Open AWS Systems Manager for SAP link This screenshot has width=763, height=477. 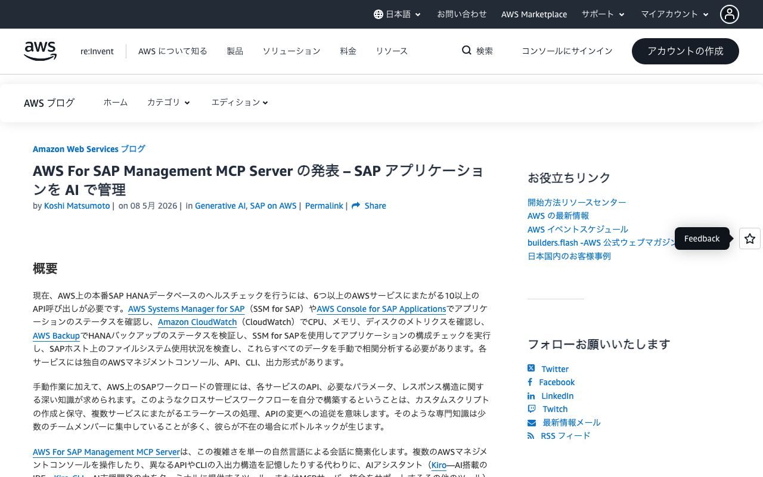(186, 309)
